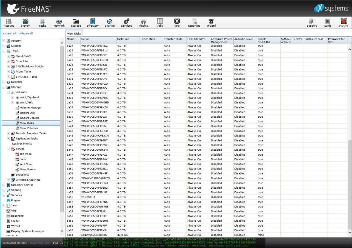Open the Plugins toolbar icon
This screenshot has height=248, width=352.
pyautogui.click(x=143, y=23)
